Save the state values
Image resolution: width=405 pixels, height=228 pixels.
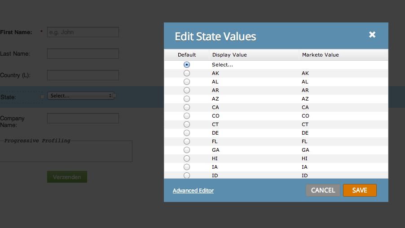[359, 190]
